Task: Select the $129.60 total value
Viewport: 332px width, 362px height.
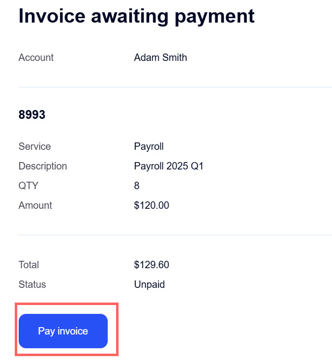Action: tap(151, 265)
